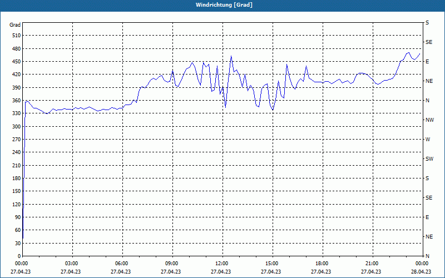Screen dimensions: 445x278
Task: Click the 12:00 time label
Action: 222,264
